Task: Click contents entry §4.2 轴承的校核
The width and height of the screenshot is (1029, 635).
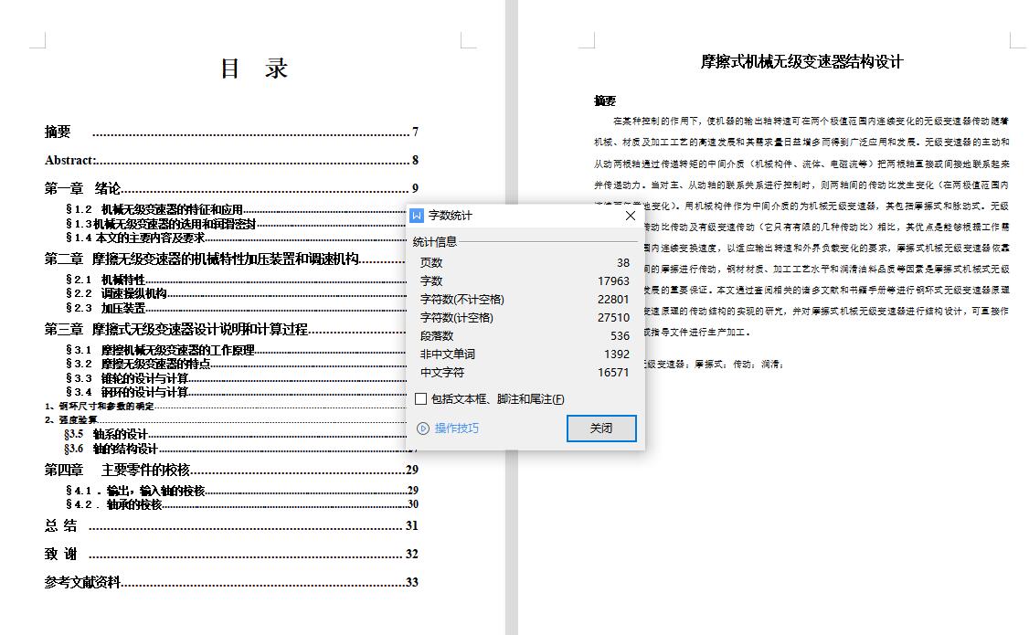Action: (114, 504)
